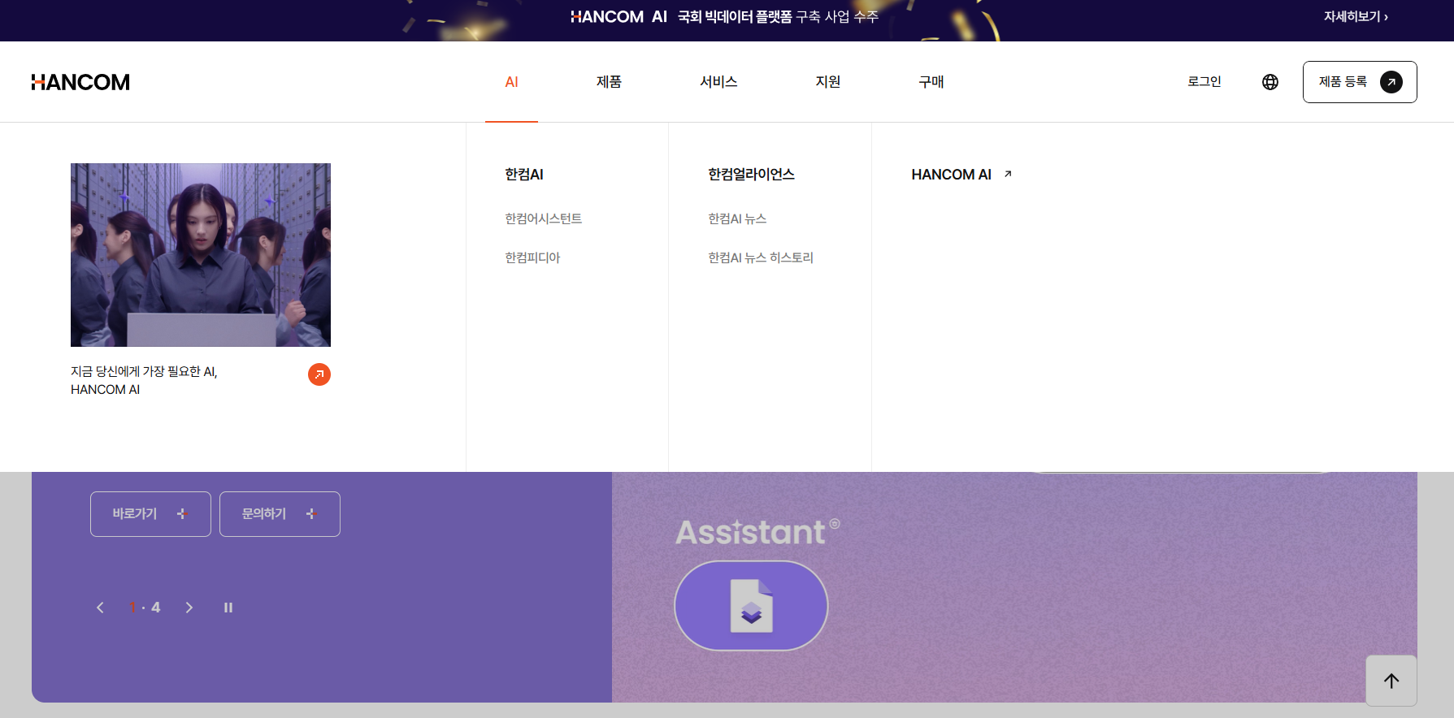Click the HANCOM AI top banner announcement
The image size is (1454, 718).
pyautogui.click(x=724, y=17)
